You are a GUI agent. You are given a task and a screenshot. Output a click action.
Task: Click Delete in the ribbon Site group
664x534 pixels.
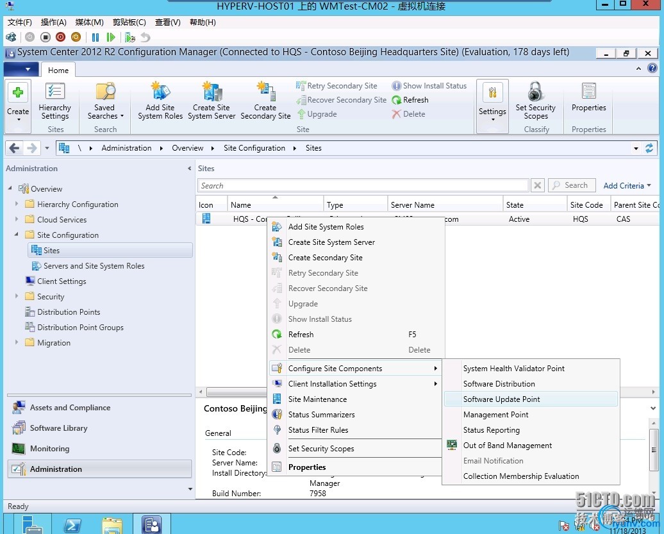pyautogui.click(x=409, y=114)
